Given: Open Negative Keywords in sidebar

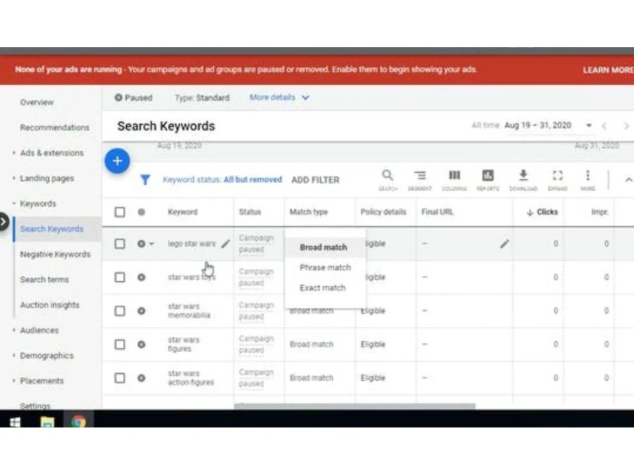Looking at the screenshot, I should click(x=55, y=255).
